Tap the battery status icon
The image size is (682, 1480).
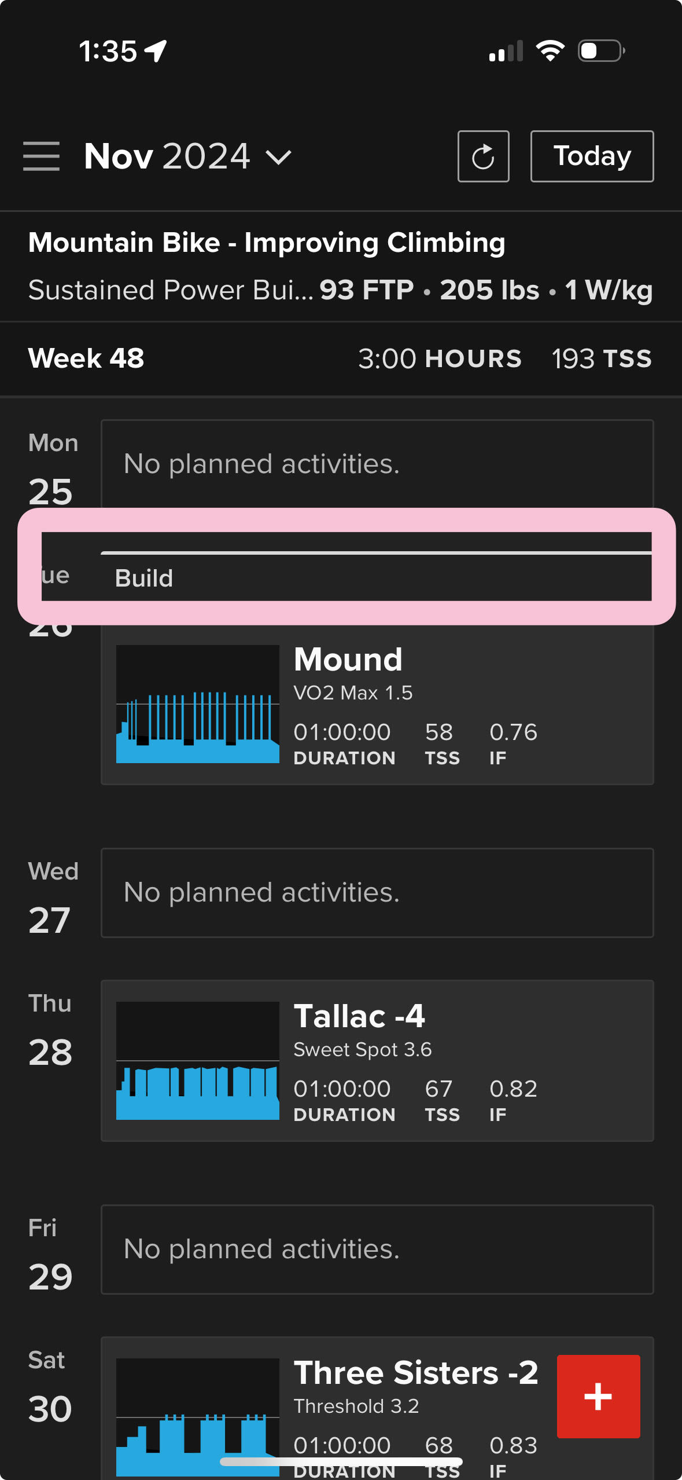(x=602, y=51)
